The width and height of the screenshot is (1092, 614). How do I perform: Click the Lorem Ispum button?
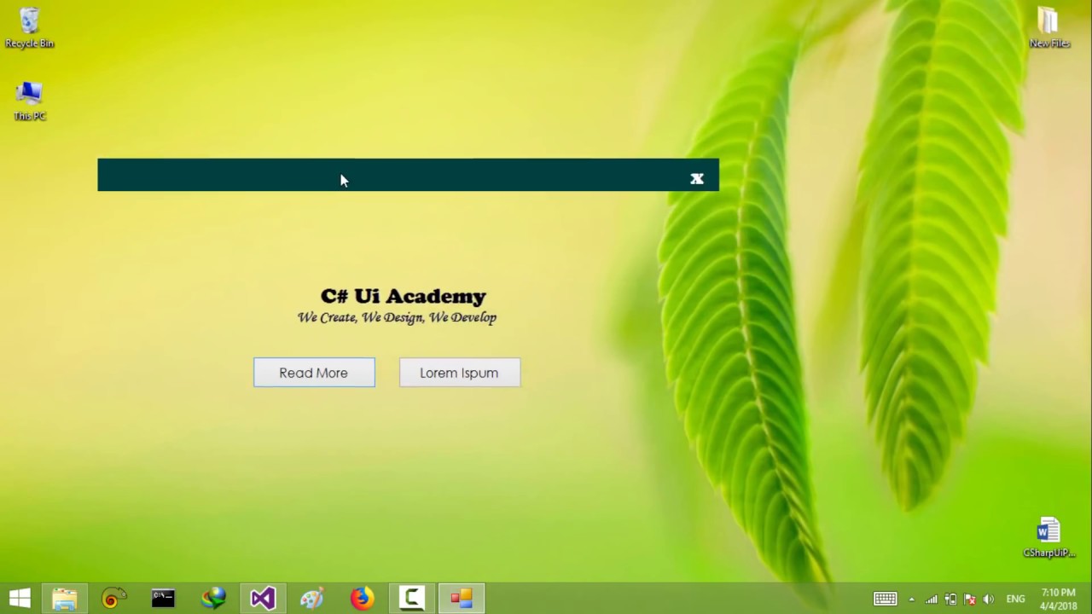[460, 373]
